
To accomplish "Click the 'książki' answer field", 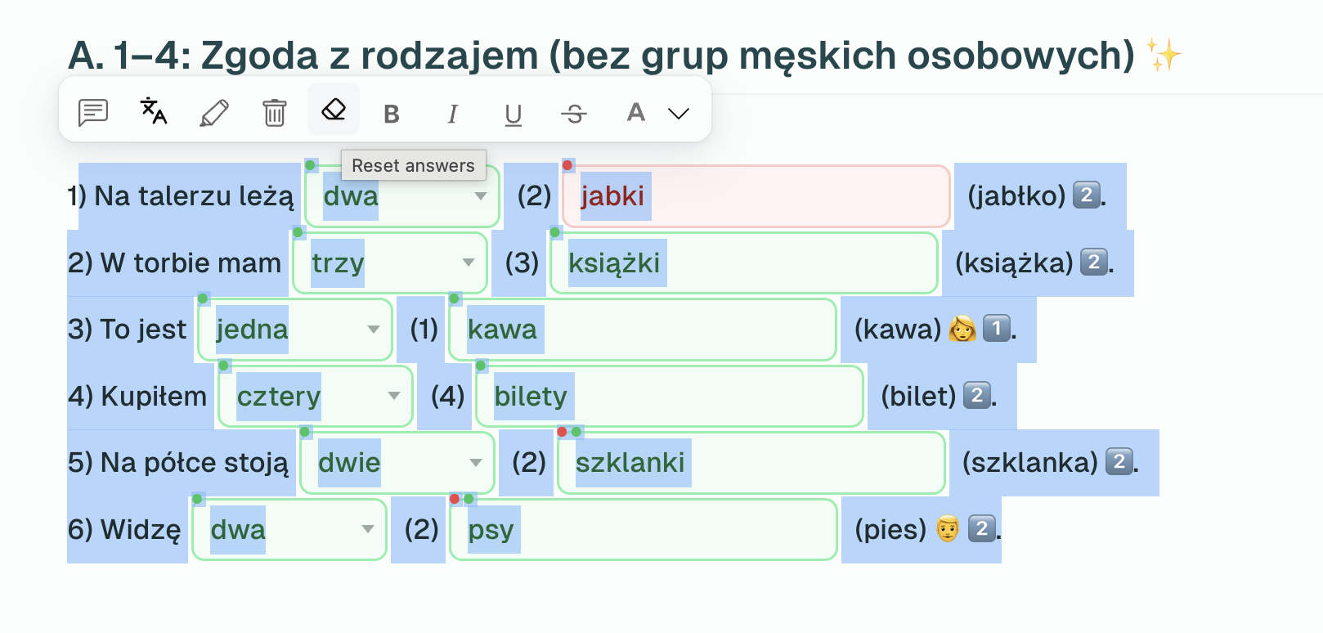I will pos(743,263).
